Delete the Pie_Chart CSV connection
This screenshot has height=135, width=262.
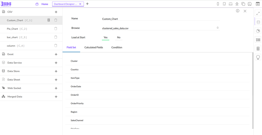click(56, 29)
